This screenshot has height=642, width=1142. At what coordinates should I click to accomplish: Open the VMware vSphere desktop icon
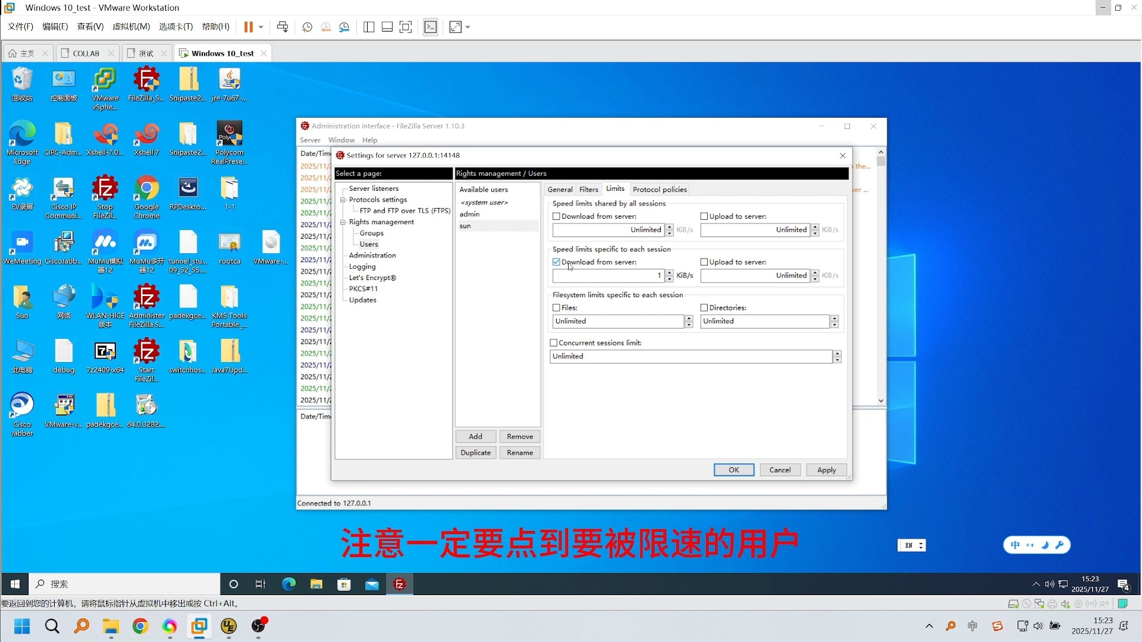click(105, 89)
